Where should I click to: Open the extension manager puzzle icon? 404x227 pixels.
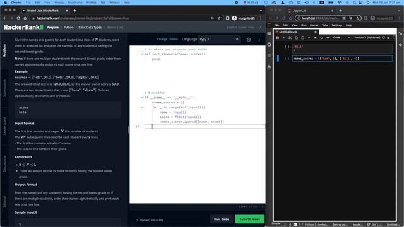(x=270, y=67)
